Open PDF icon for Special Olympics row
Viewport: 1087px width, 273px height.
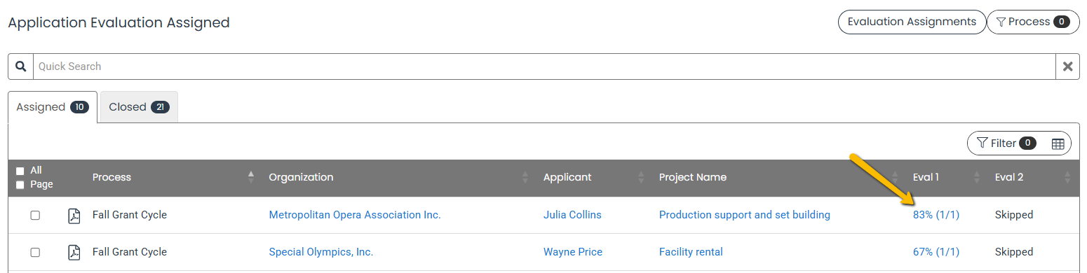[x=74, y=252]
